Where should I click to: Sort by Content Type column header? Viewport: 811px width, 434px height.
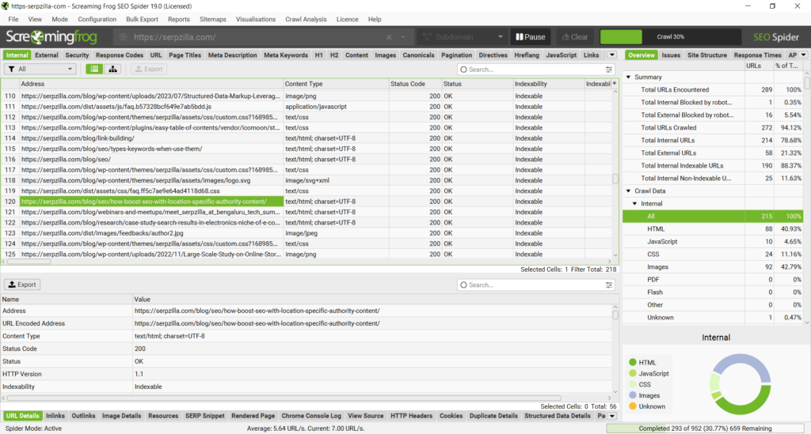(x=336, y=84)
